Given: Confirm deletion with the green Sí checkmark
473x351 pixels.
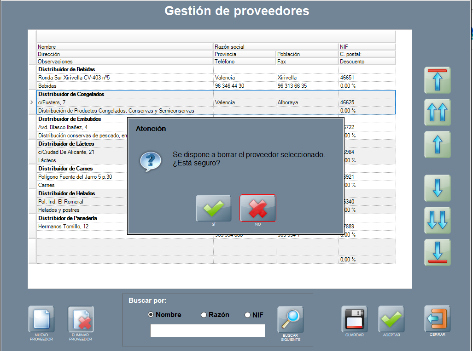Looking at the screenshot, I should [213, 208].
